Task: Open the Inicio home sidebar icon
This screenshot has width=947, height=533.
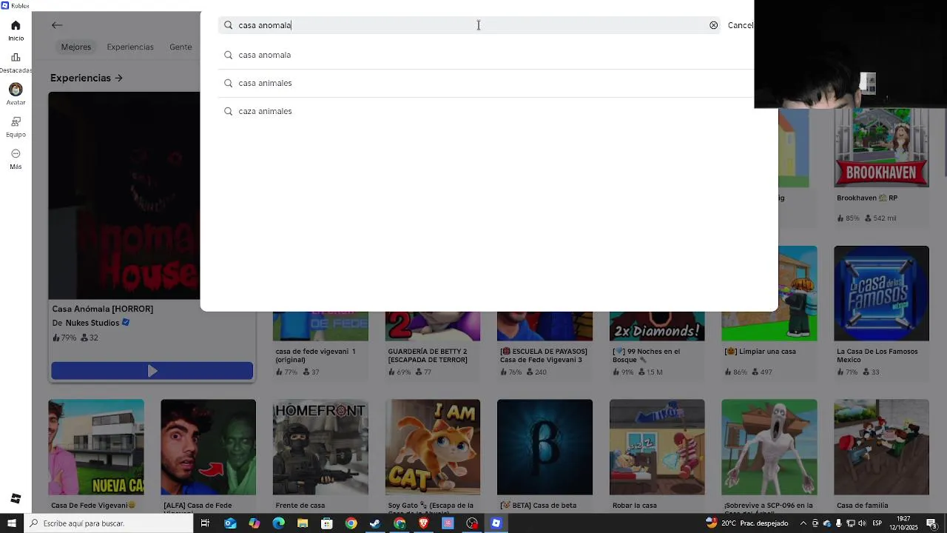Action: (x=16, y=25)
